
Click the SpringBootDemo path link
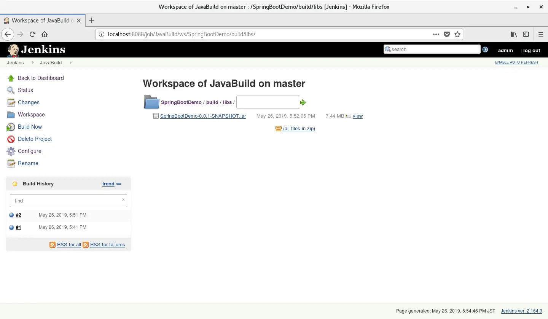click(x=181, y=102)
